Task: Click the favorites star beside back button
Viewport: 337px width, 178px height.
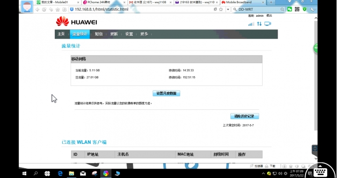Action: coord(58,9)
